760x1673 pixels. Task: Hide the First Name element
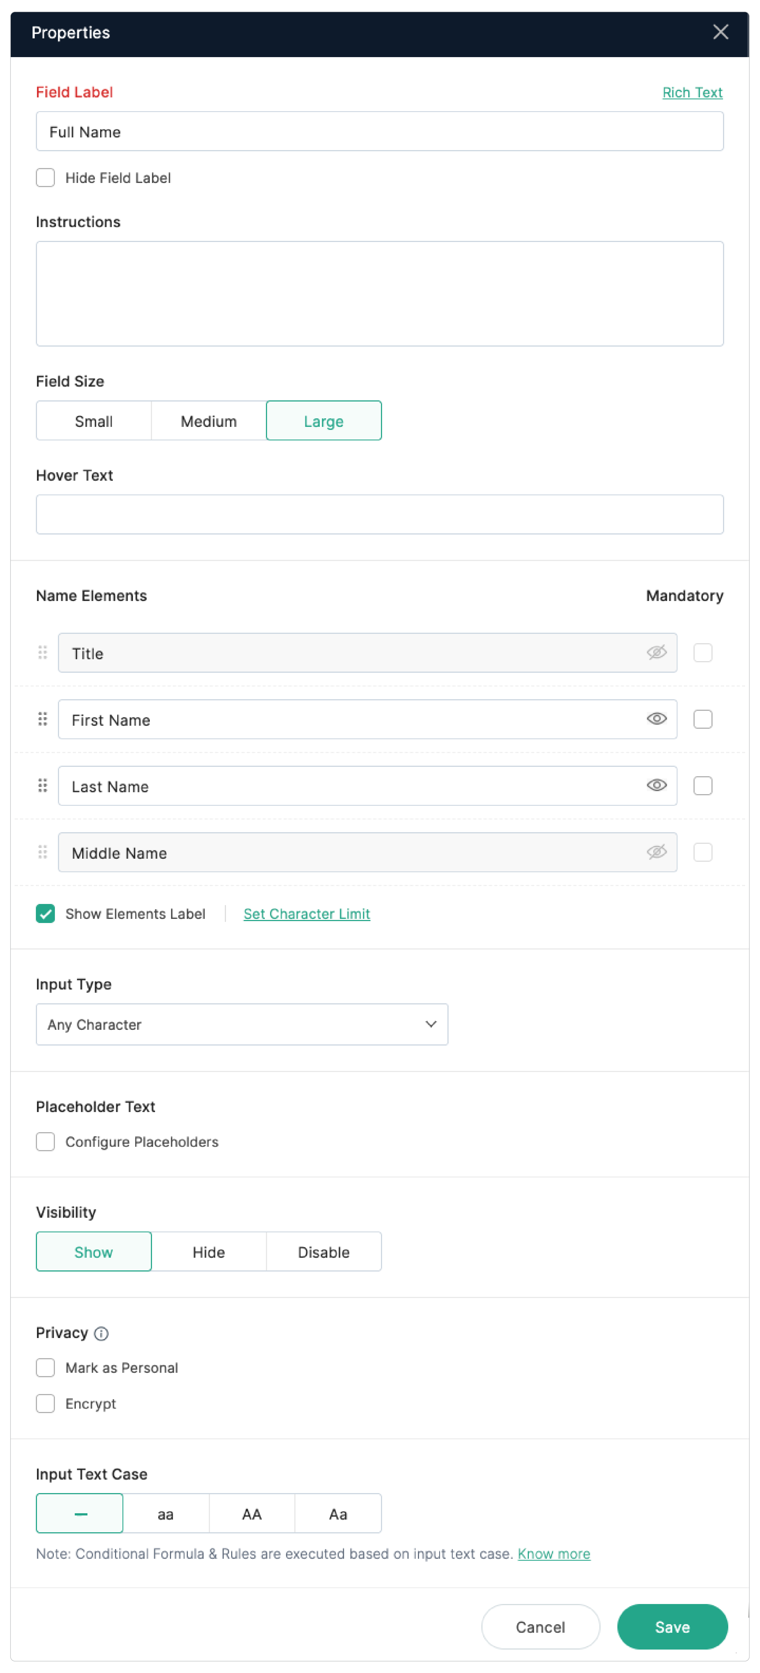(x=656, y=719)
